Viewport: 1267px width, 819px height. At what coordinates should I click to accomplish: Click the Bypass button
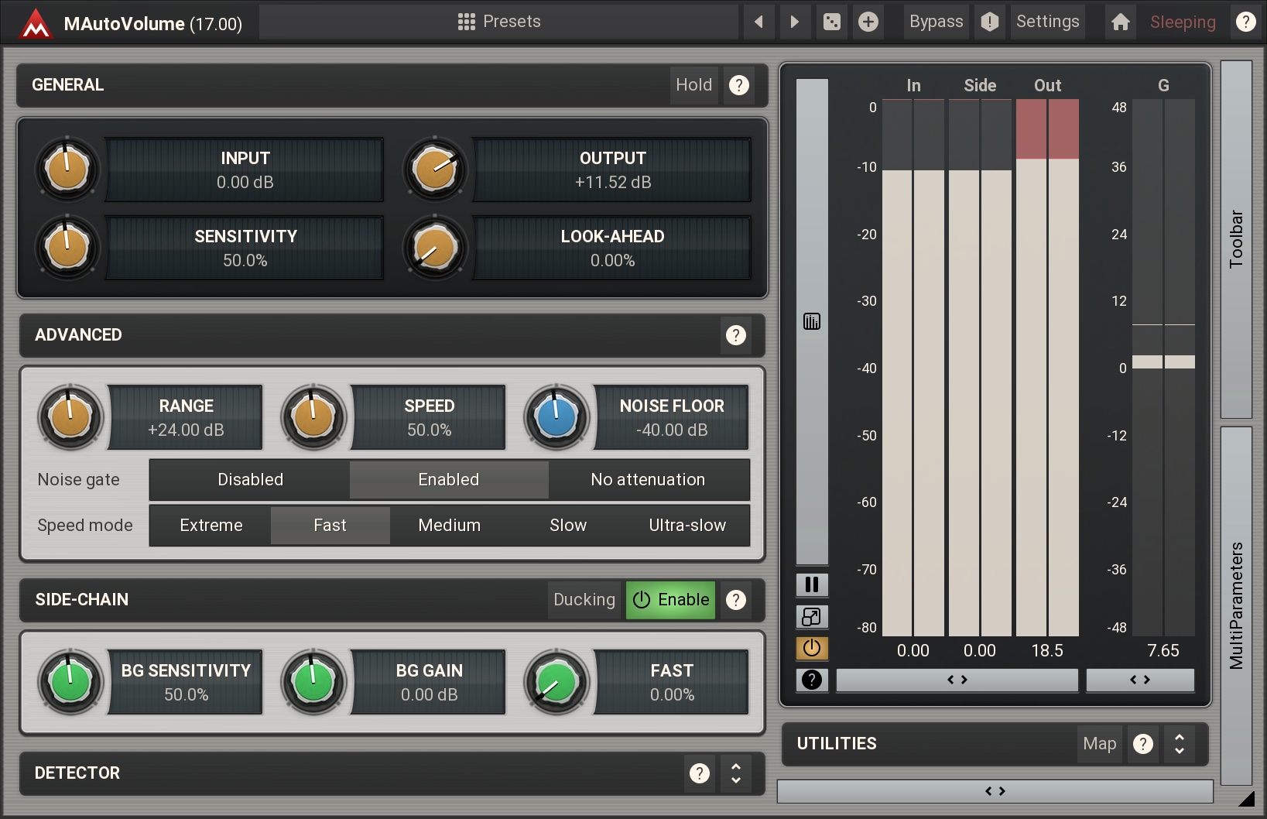(936, 22)
